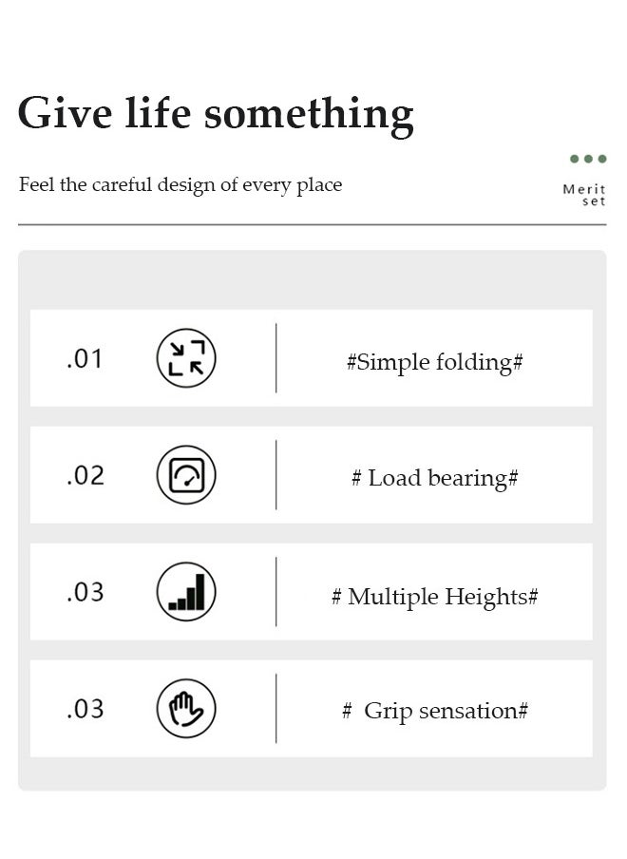Select the # Grip sensation# label
The height and width of the screenshot is (859, 627).
435,711
